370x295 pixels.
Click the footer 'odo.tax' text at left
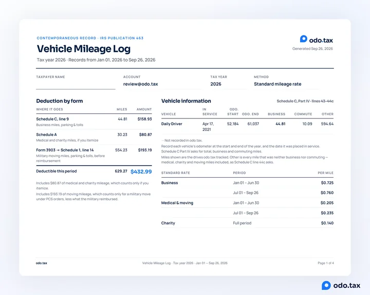(x=42, y=263)
